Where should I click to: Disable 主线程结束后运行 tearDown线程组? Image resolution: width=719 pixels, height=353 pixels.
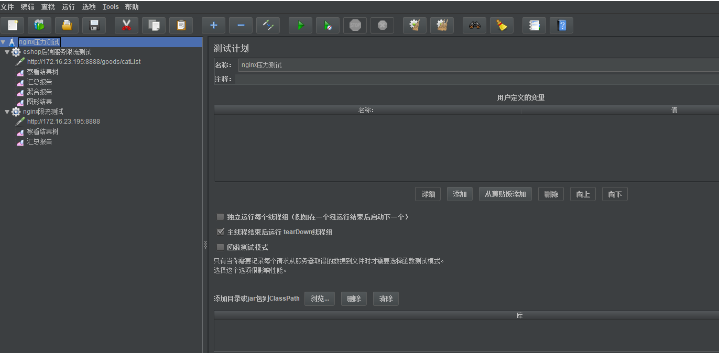220,231
